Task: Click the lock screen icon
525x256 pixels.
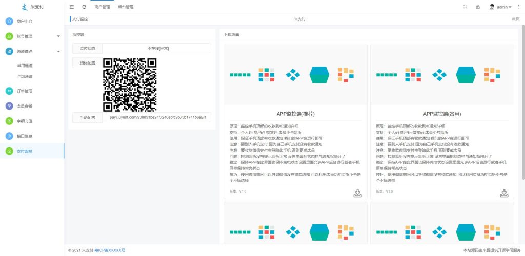Action: (478, 7)
